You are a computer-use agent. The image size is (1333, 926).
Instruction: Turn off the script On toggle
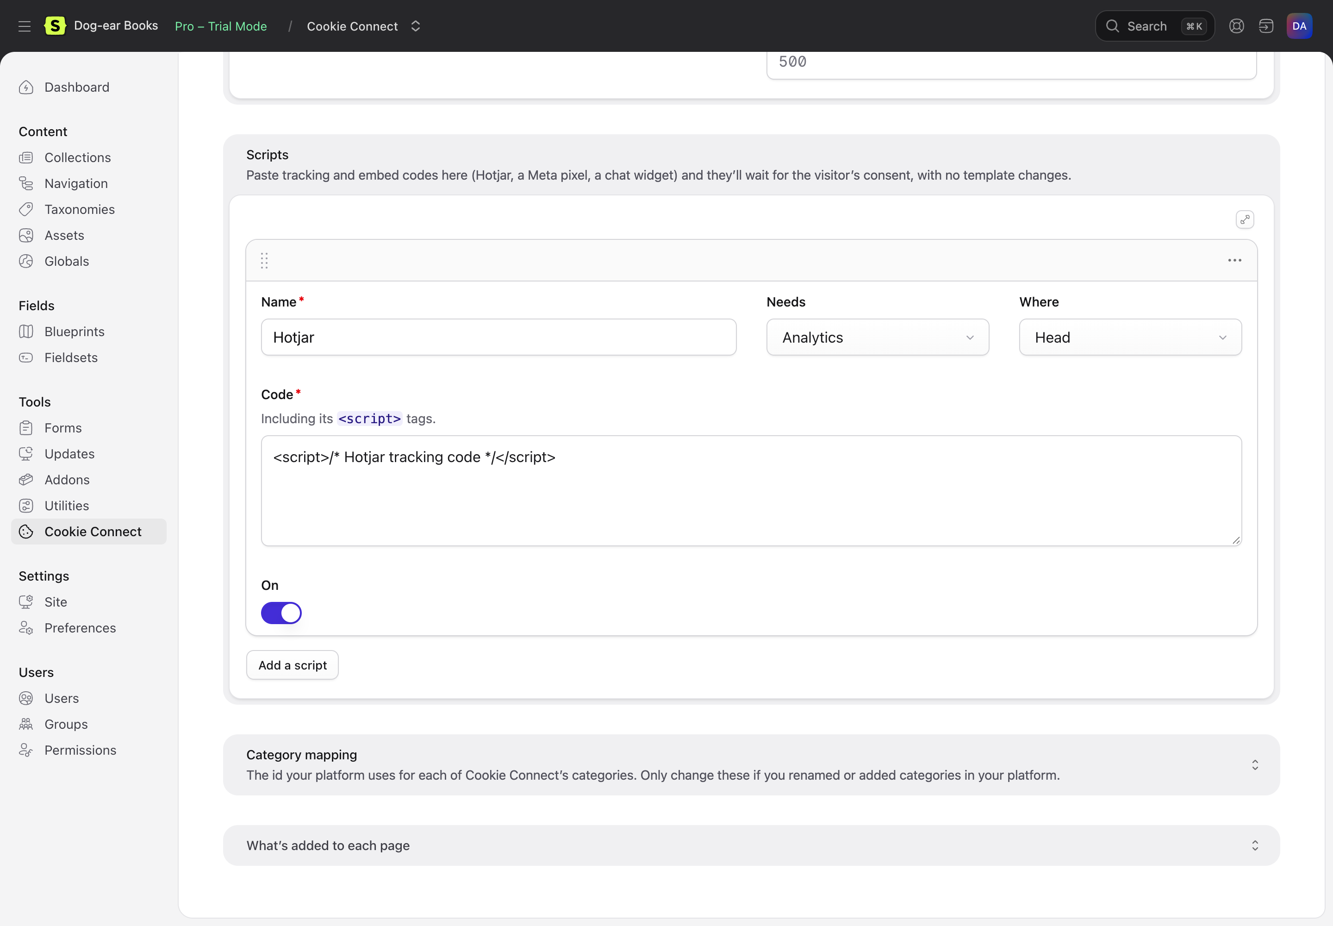click(x=281, y=613)
